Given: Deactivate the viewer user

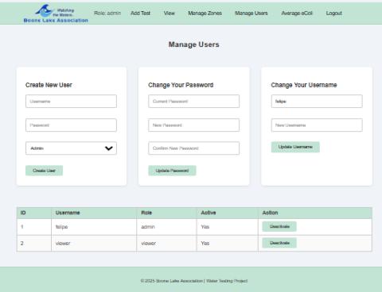Looking at the screenshot, I should point(279,243).
